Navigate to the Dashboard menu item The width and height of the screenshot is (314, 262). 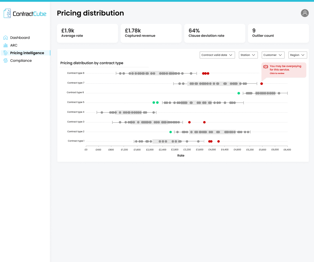pyautogui.click(x=20, y=37)
